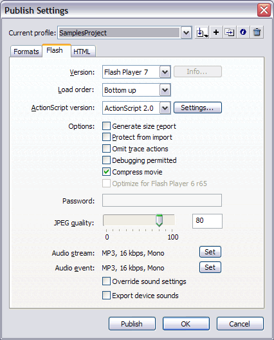Expand the Load order dropdown
Viewport: 274px width, 340px height.
click(x=165, y=90)
